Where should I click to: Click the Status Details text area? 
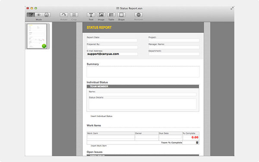click(142, 104)
